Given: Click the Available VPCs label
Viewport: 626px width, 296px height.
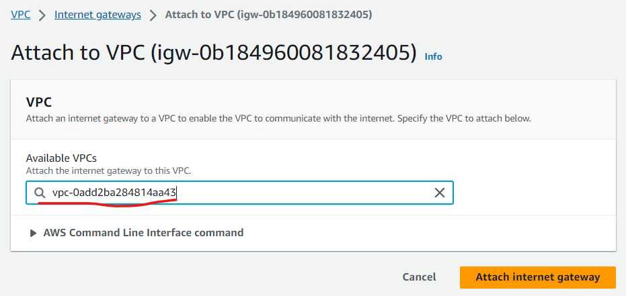Looking at the screenshot, I should coord(61,158).
